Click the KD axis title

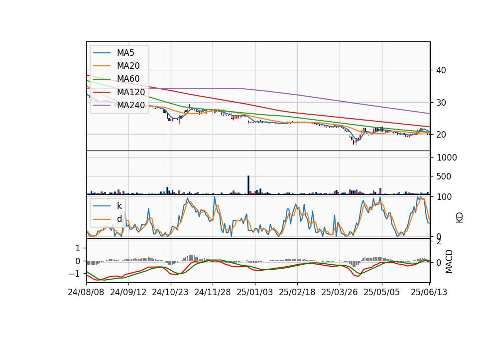(460, 218)
